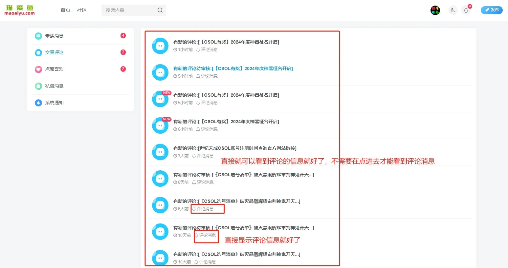This screenshot has height=268, width=508.
Task: Open the notification bell with badge 4
Action: [x=466, y=10]
